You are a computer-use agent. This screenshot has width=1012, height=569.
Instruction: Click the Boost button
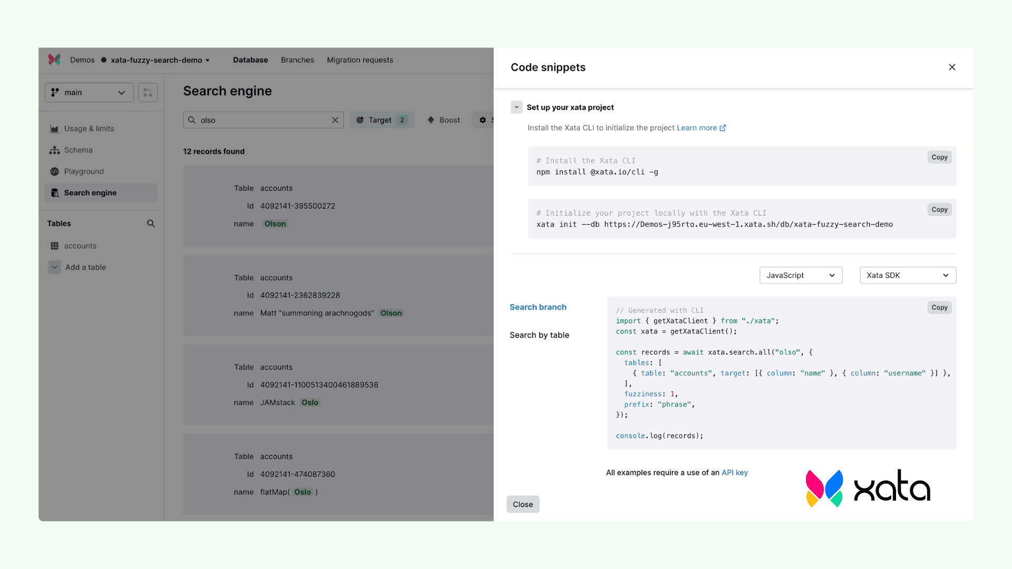(x=443, y=120)
